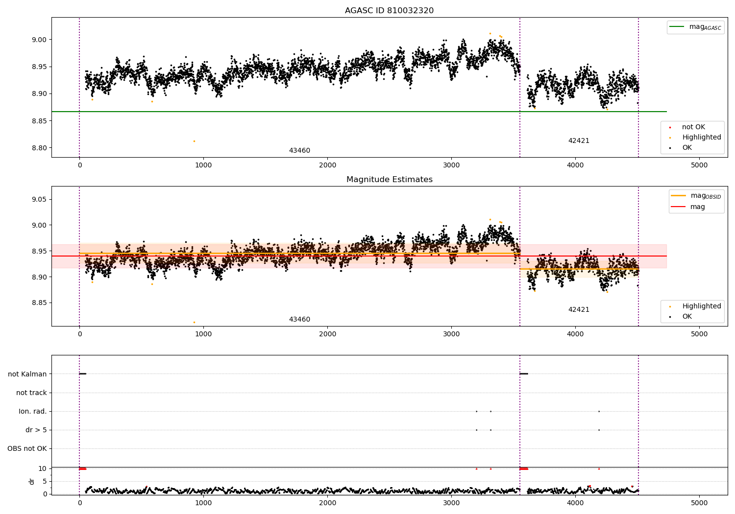The width and height of the screenshot is (735, 514).
Task: Click the 42421 obsid label in top plot
Action: 579,141
